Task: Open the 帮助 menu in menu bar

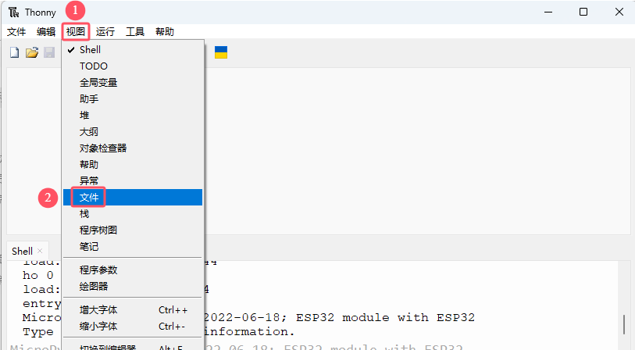Action: [165, 31]
